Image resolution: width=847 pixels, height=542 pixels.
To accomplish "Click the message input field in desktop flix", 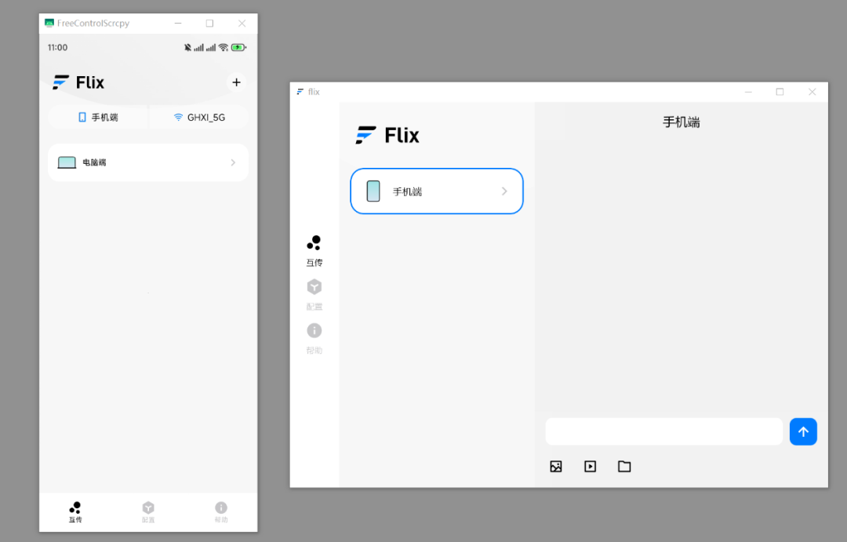I will pos(664,431).
